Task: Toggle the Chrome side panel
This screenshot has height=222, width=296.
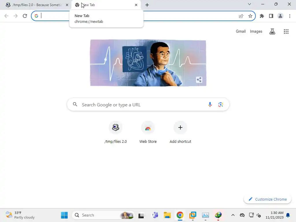Action: point(271,16)
